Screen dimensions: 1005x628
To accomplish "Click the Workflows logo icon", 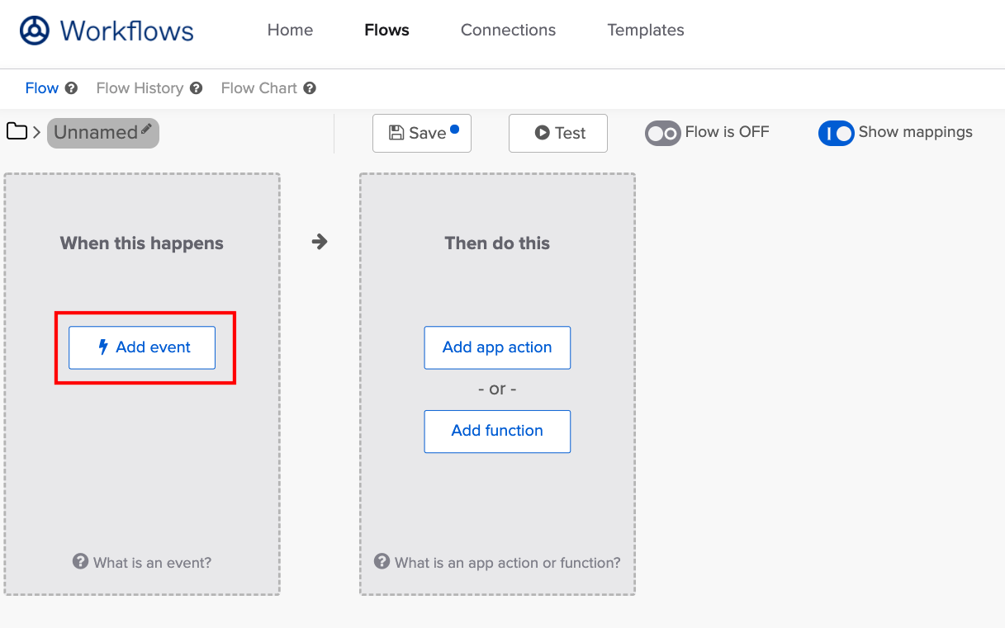I will (x=35, y=31).
